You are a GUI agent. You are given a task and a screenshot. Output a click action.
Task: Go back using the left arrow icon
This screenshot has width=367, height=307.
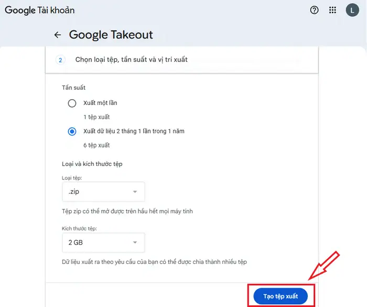coord(58,35)
